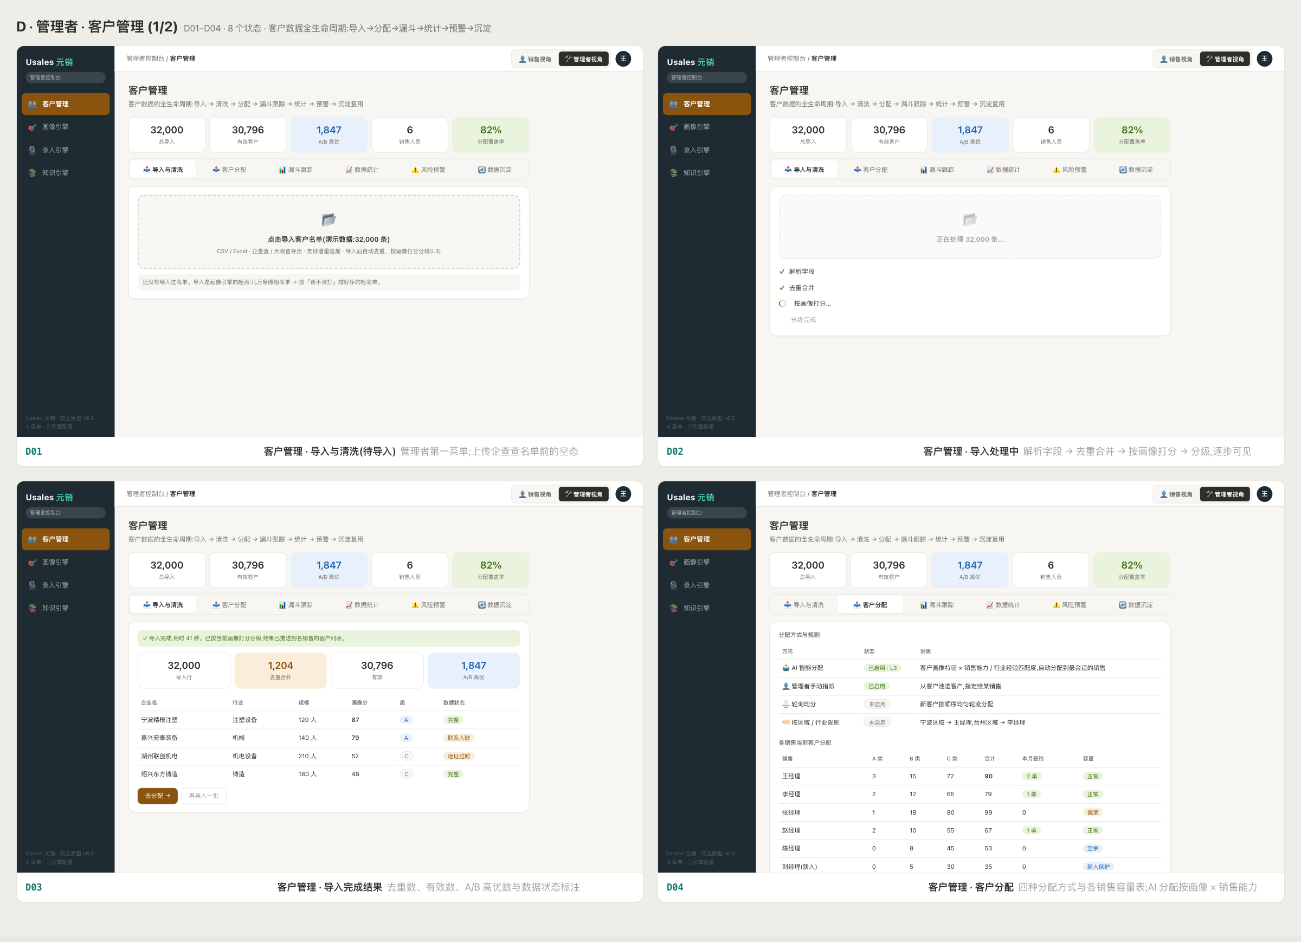In frame D03, click the 录入引擎 sidebar icon

tap(32, 585)
